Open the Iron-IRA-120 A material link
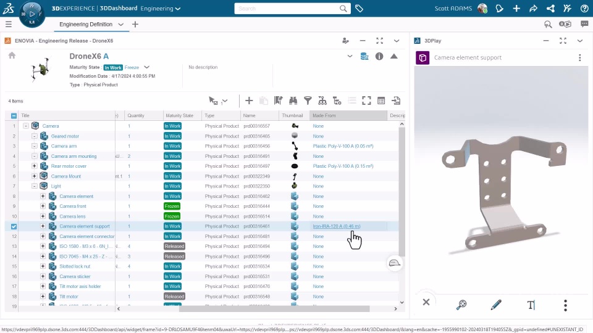 pyautogui.click(x=337, y=226)
